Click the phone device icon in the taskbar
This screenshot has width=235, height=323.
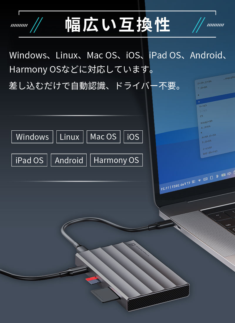(x=211, y=177)
